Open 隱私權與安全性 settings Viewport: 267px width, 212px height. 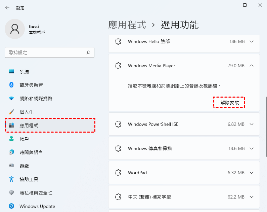[50, 192]
